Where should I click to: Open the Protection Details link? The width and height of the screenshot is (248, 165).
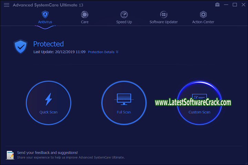point(101,52)
